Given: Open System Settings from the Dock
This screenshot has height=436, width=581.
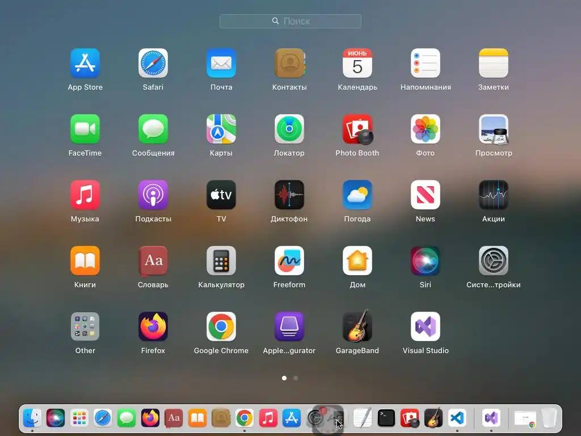Looking at the screenshot, I should (x=315, y=418).
